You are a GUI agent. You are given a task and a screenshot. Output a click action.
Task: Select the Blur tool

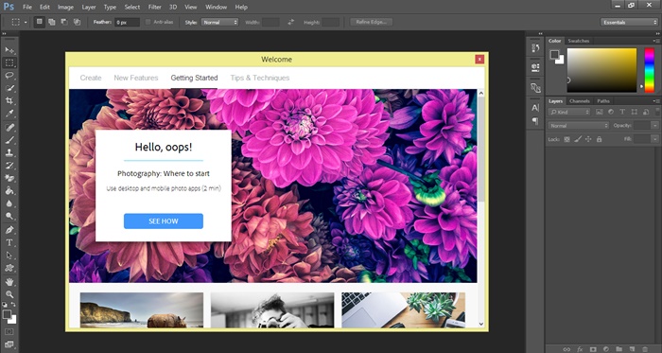9,203
